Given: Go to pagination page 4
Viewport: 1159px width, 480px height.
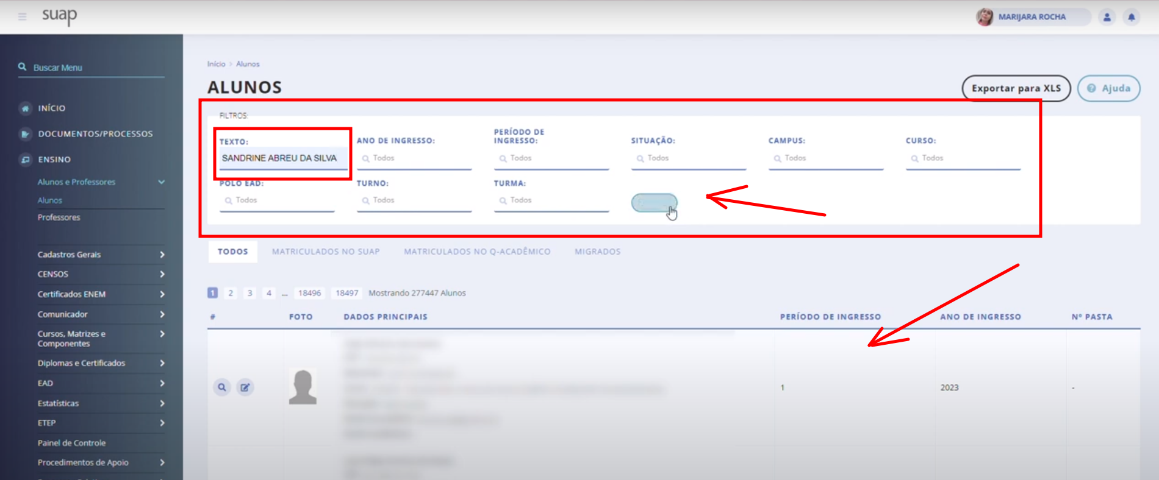Looking at the screenshot, I should [269, 293].
